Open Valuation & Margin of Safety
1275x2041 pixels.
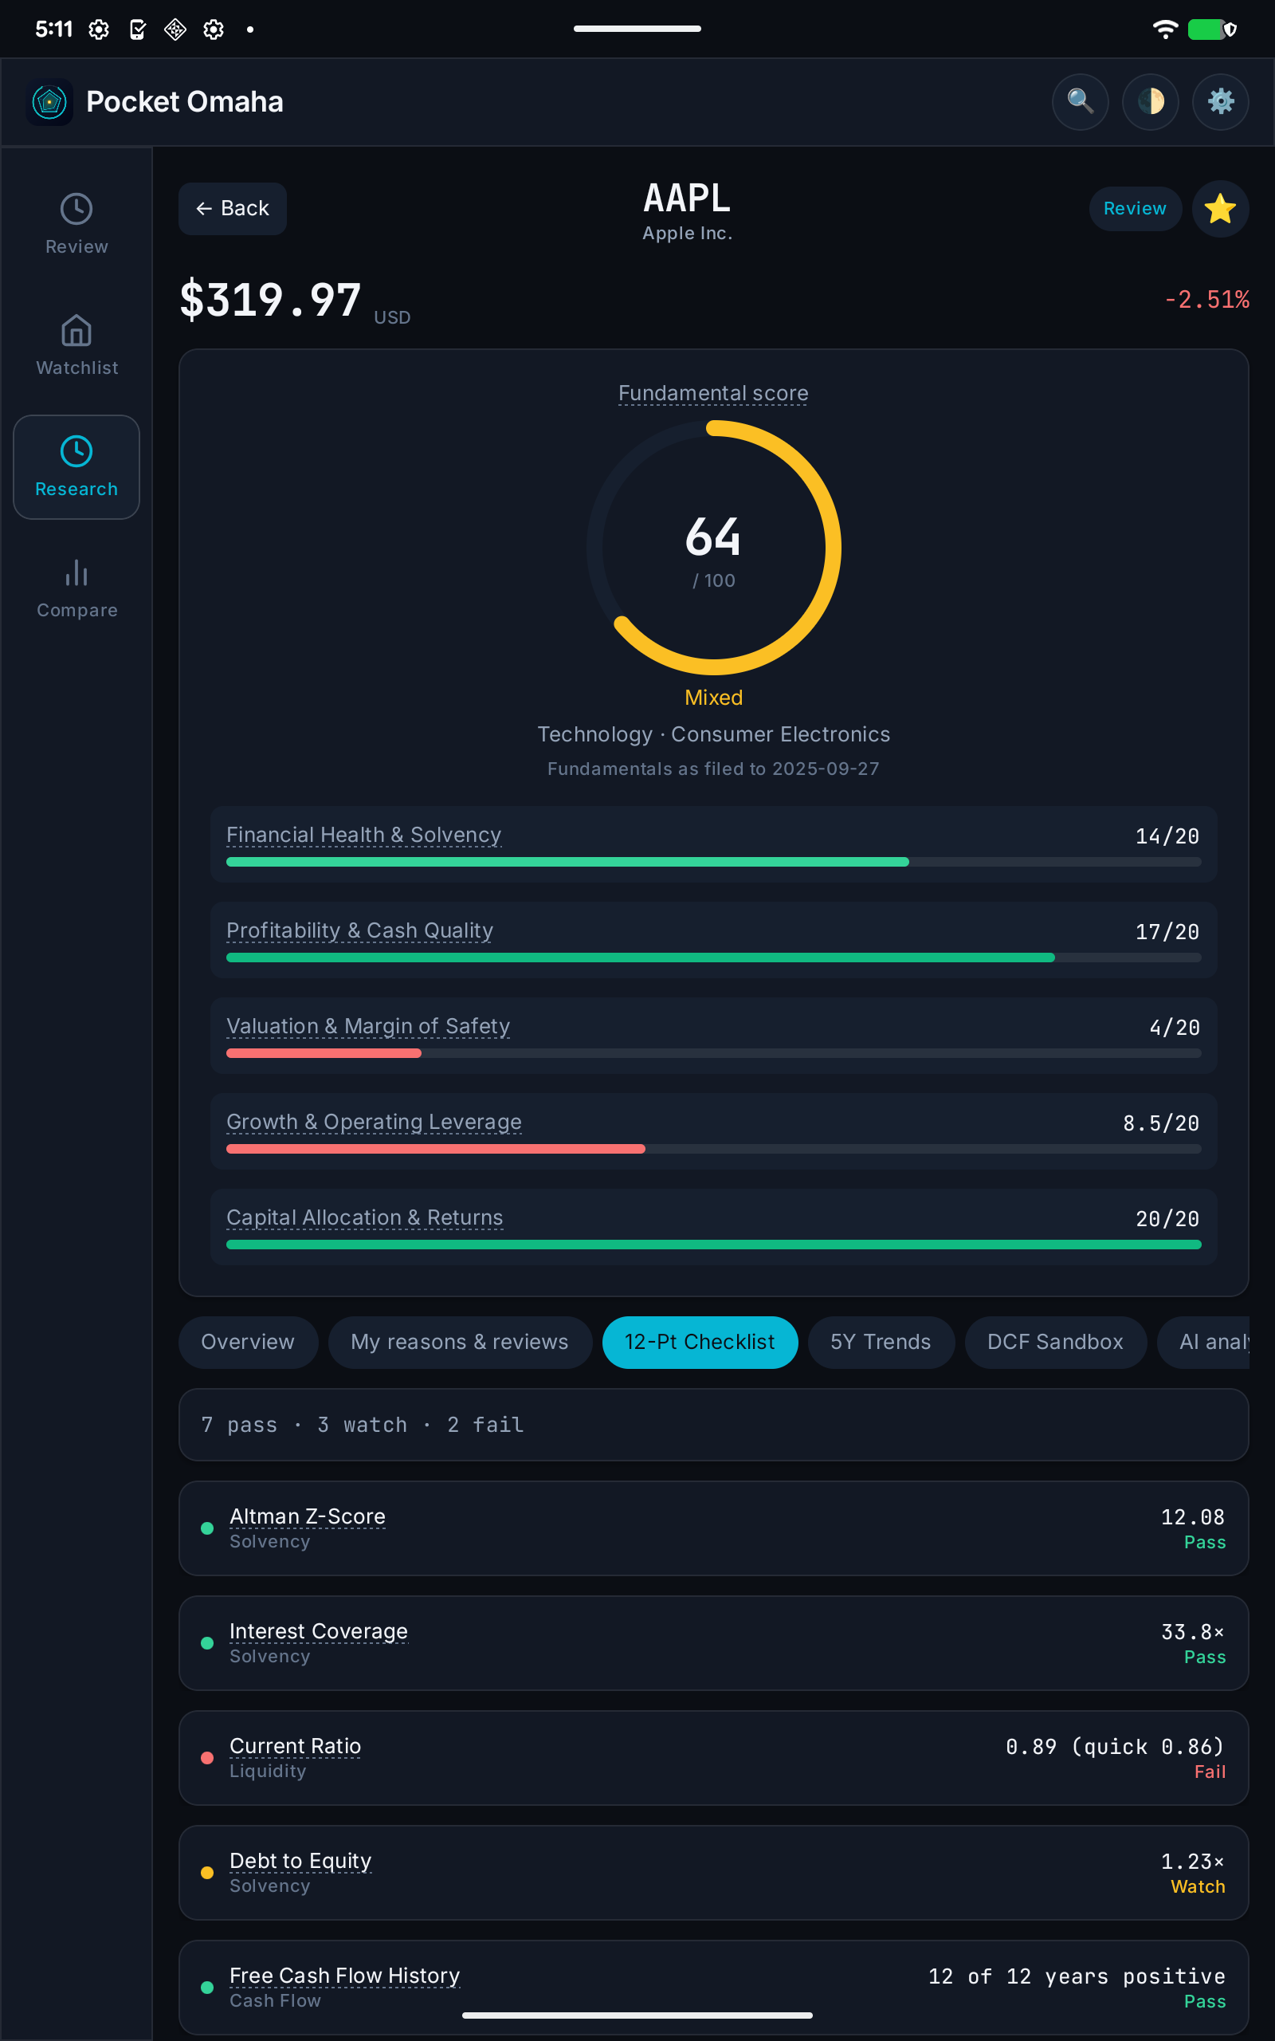(713, 1036)
